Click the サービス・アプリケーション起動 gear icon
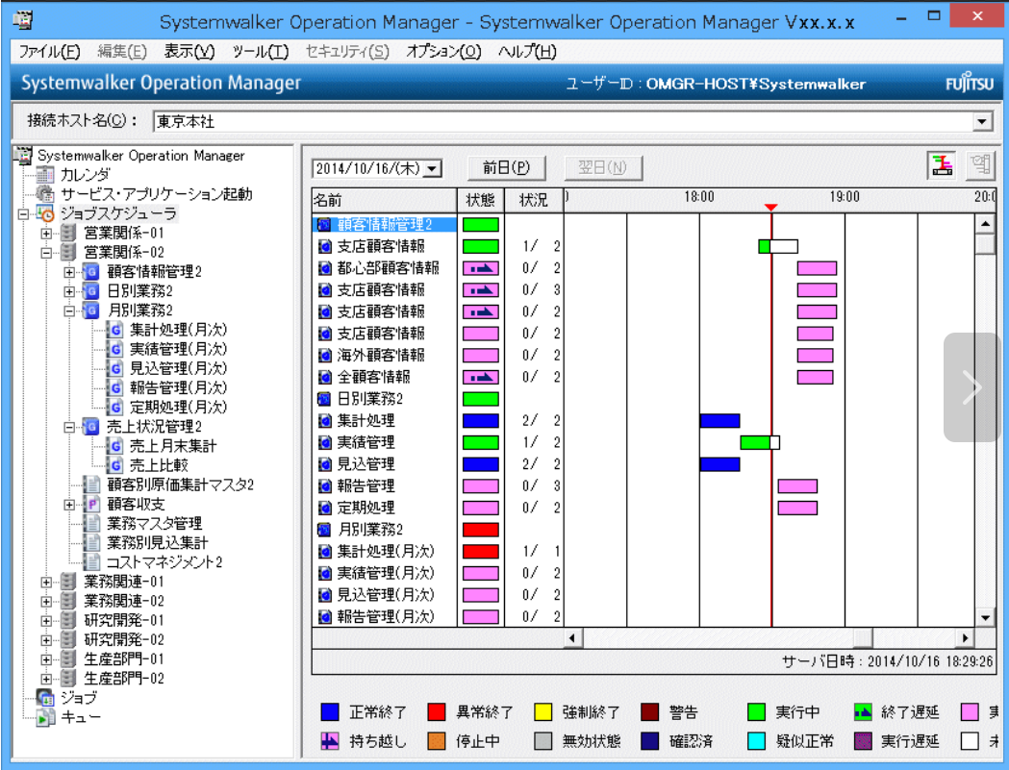Screen dimensions: 1009x770 click(45, 194)
